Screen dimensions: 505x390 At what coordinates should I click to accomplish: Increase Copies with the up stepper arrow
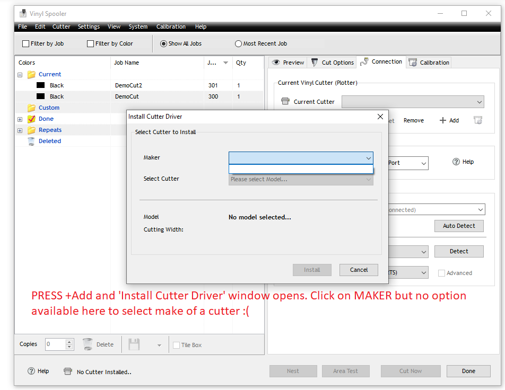click(x=69, y=342)
